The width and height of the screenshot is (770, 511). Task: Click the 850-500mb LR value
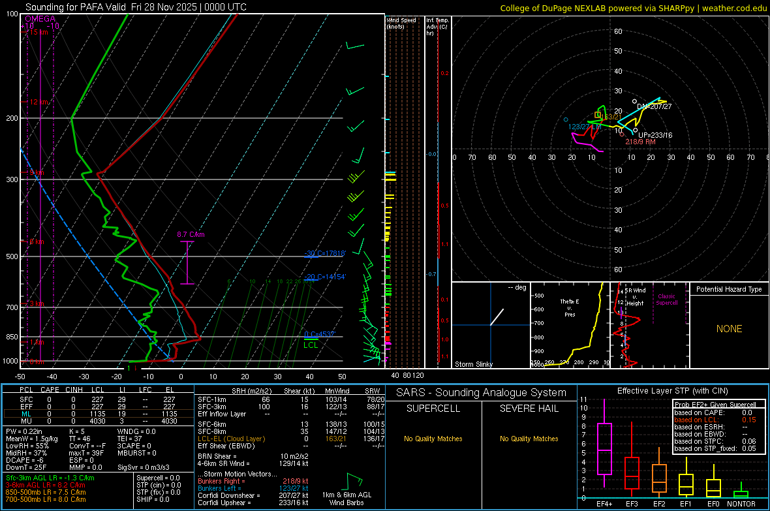(x=45, y=492)
